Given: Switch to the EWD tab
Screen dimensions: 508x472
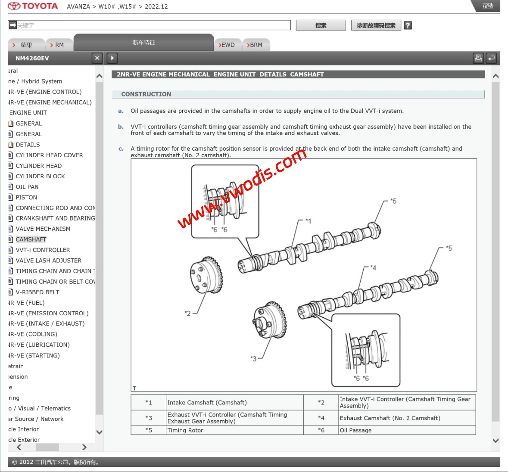Looking at the screenshot, I should click(227, 45).
